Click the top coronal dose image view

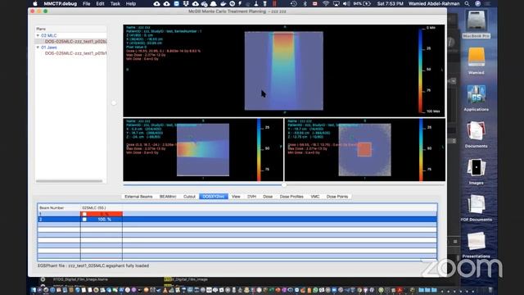(x=284, y=70)
